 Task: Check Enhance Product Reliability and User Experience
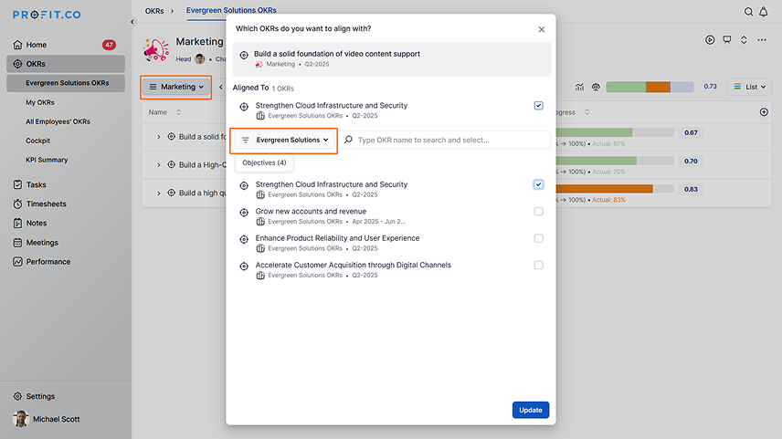539,238
